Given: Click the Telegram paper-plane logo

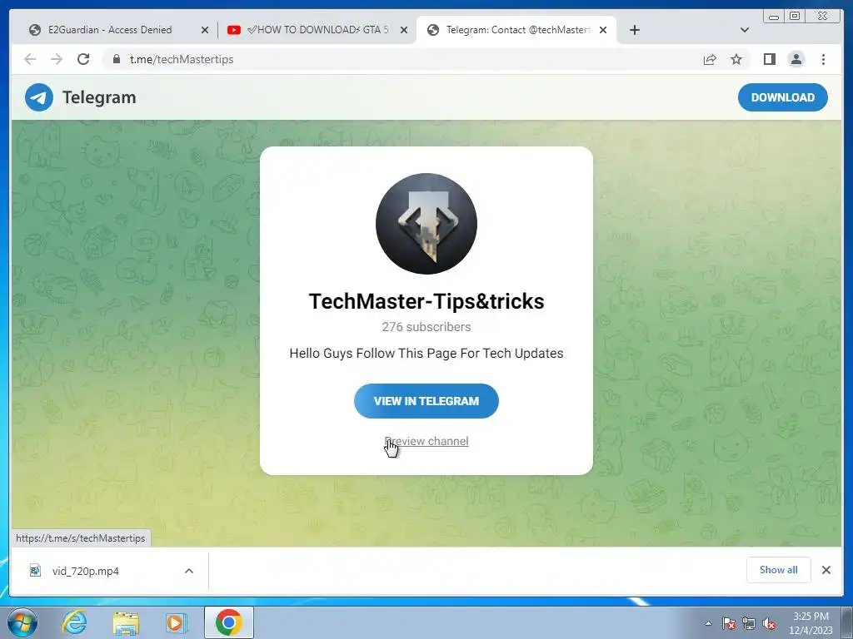Looking at the screenshot, I should 39,97.
